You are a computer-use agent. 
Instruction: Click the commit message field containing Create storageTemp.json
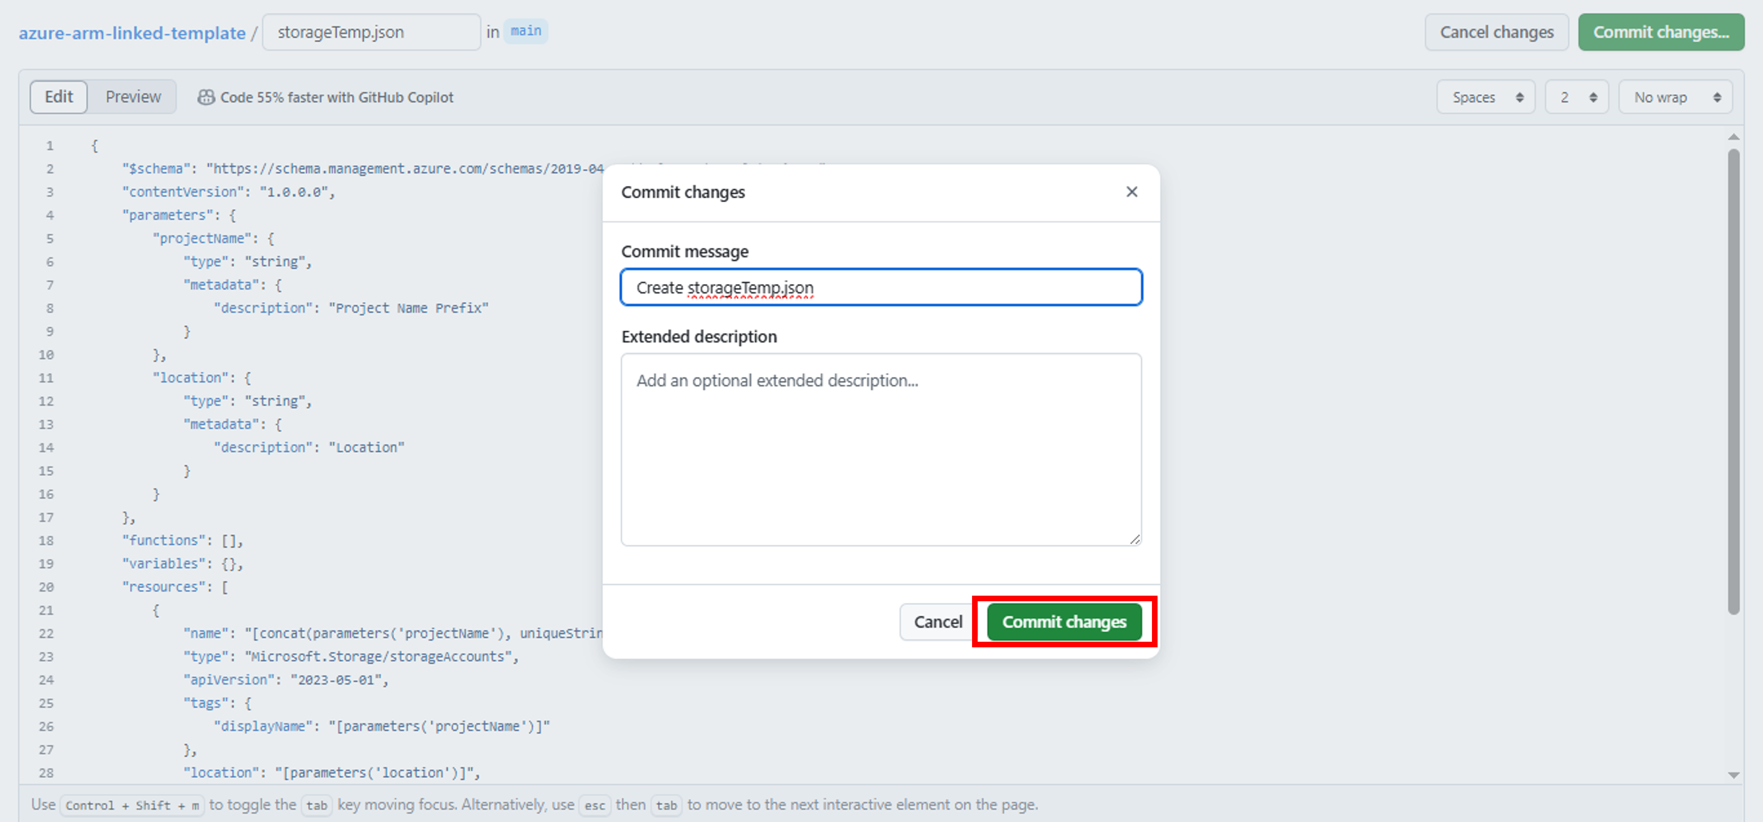(881, 287)
